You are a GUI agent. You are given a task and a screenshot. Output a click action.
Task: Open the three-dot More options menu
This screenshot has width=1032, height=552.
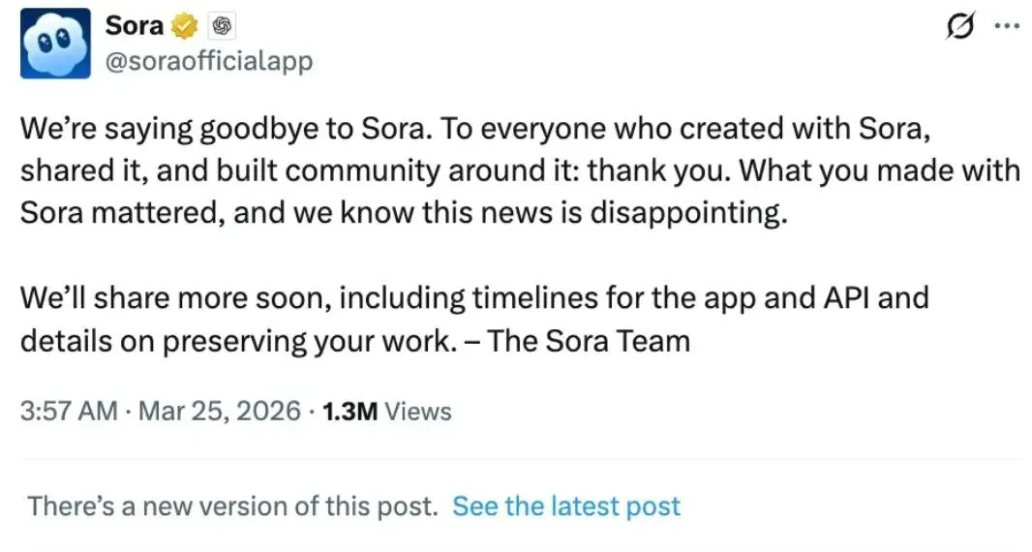coord(1007,27)
